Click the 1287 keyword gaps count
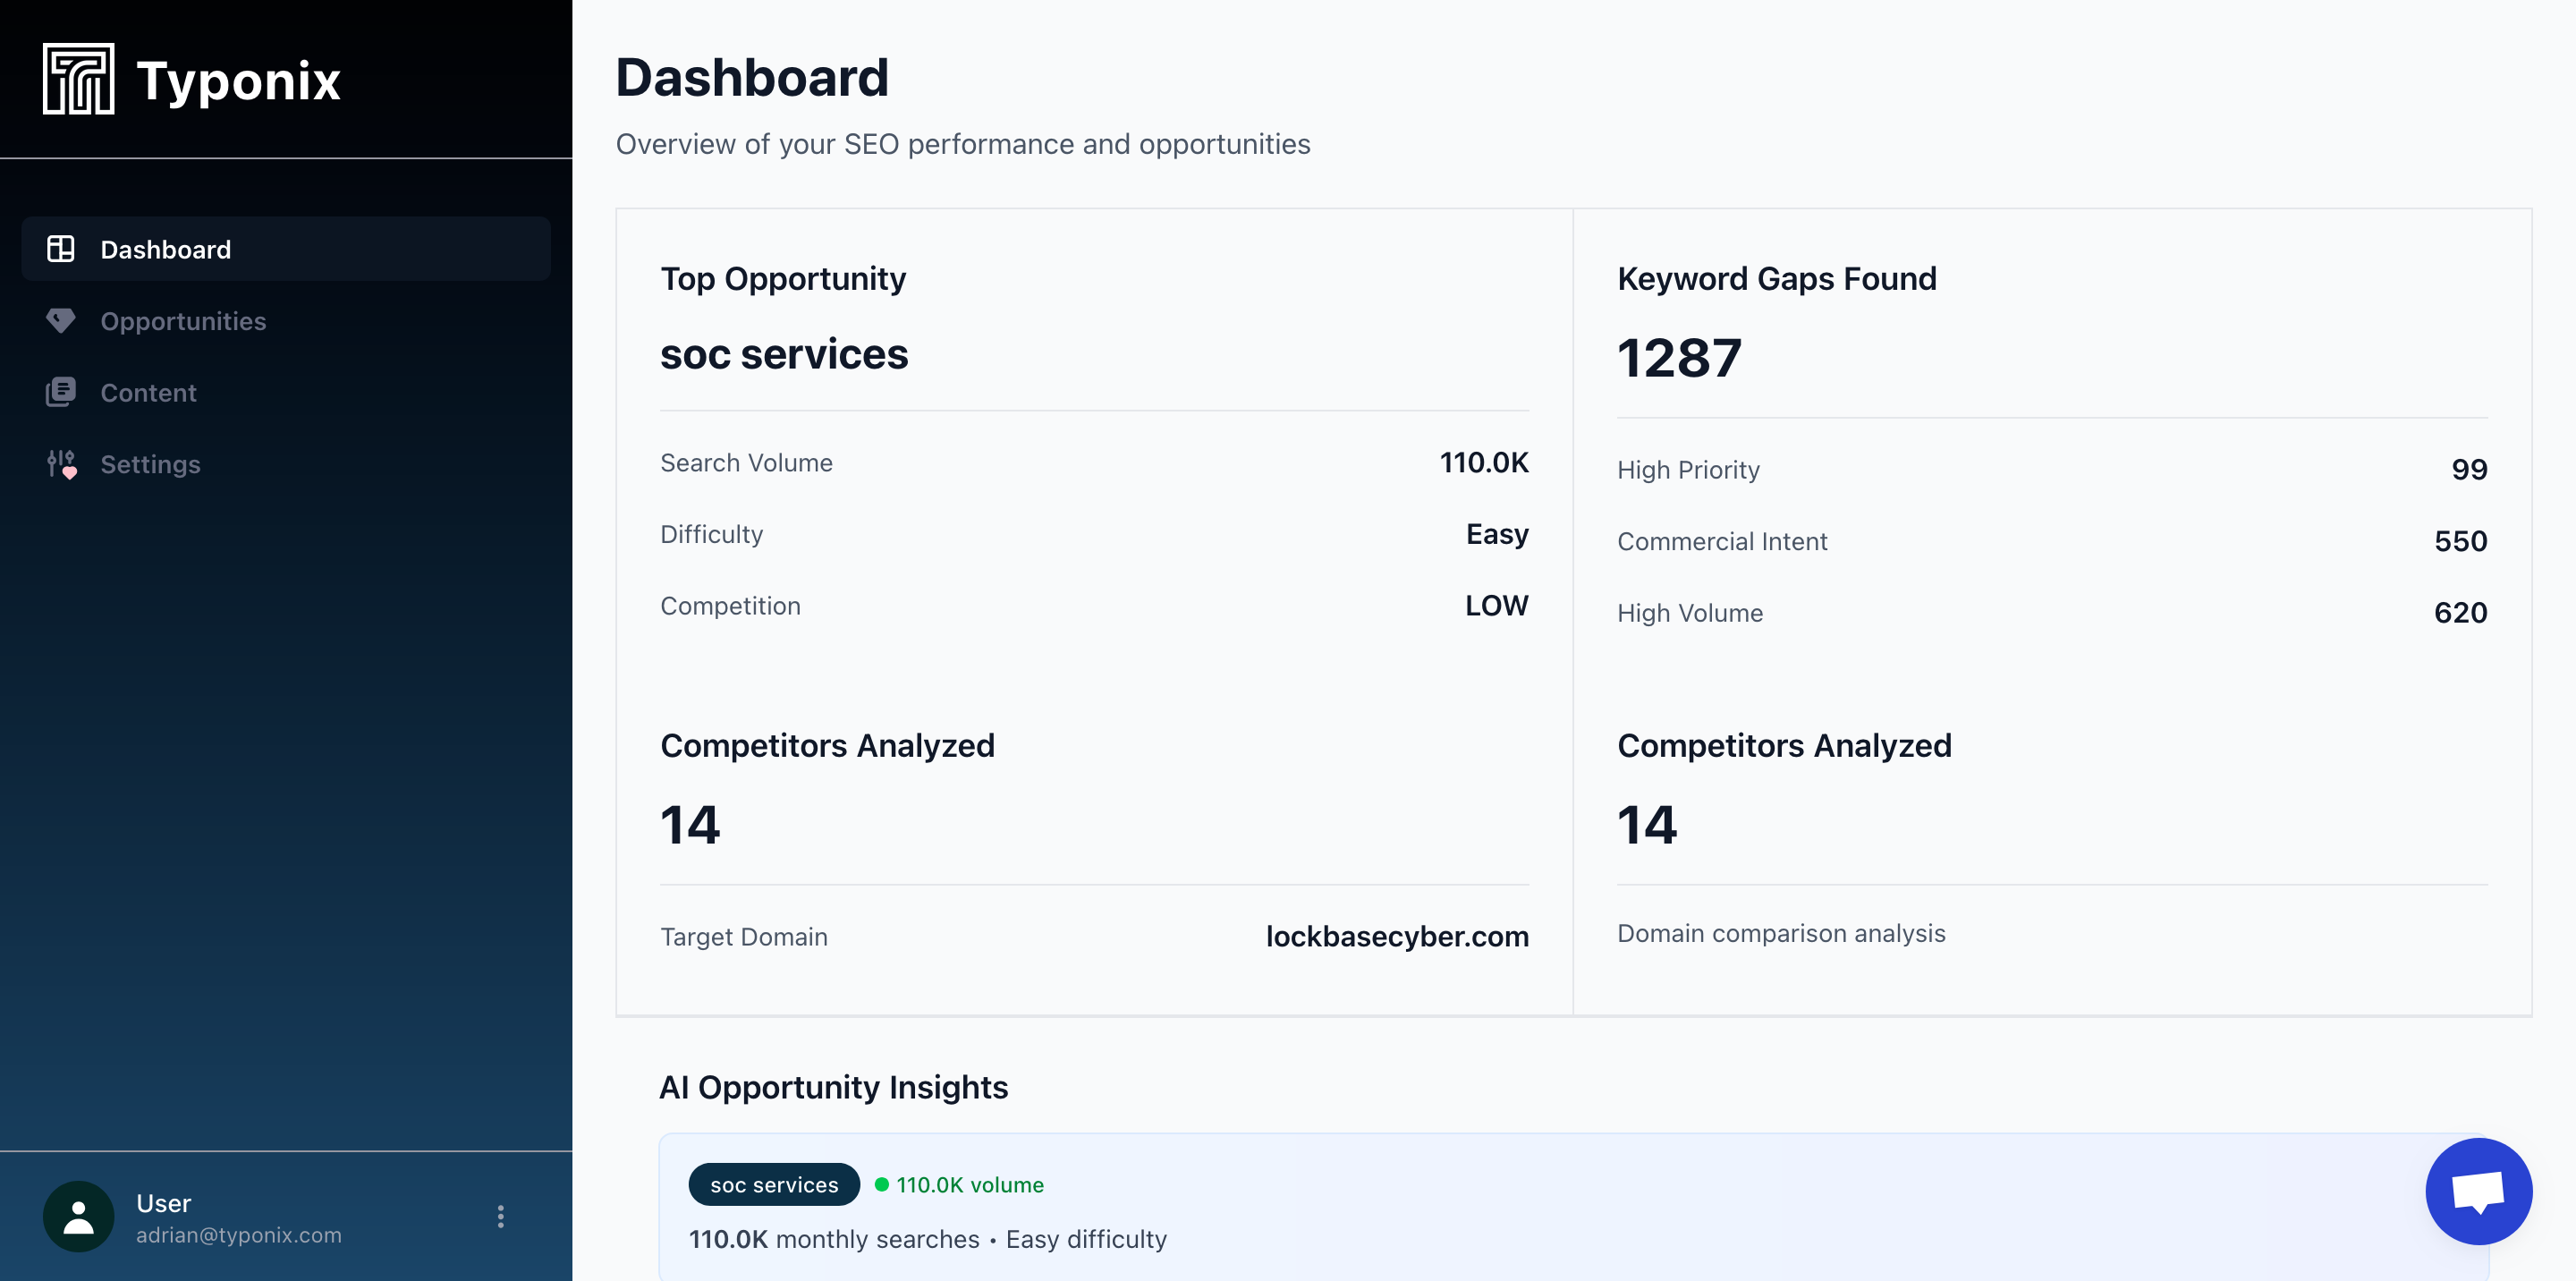The height and width of the screenshot is (1281, 2576). [1679, 358]
